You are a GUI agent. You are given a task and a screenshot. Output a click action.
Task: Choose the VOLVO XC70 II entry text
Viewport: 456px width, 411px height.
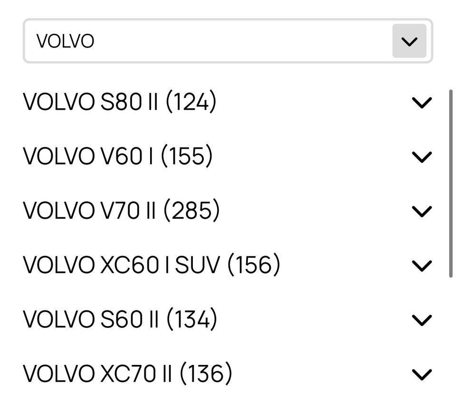tap(97, 374)
